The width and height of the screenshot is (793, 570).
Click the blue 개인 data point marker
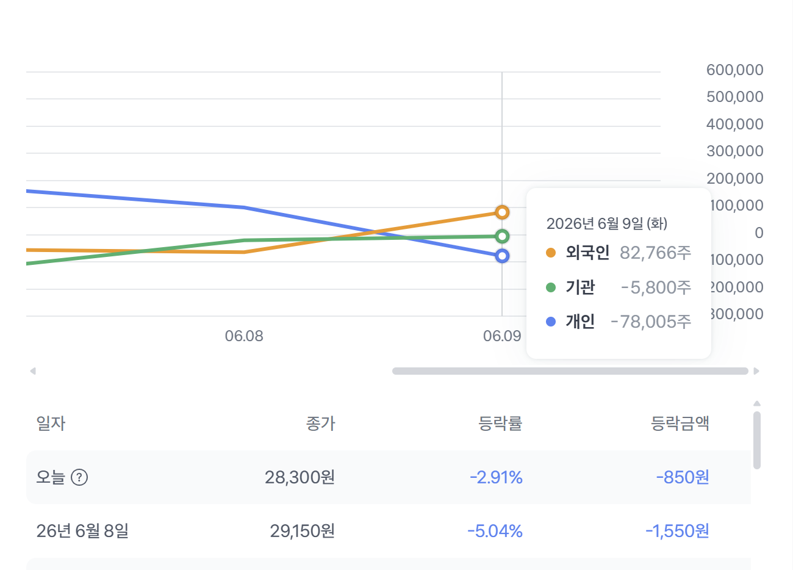point(502,256)
